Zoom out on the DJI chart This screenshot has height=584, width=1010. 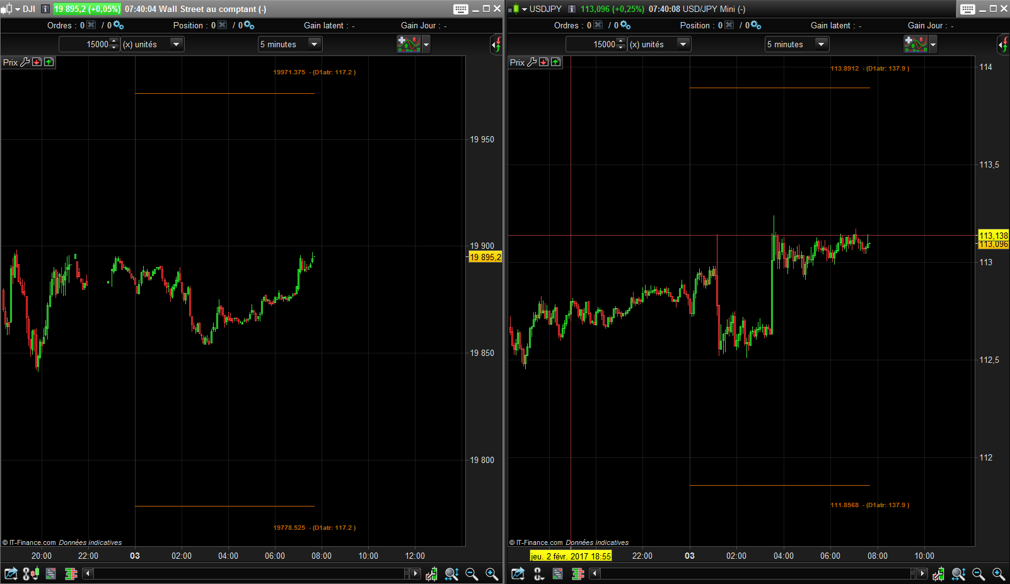472,574
